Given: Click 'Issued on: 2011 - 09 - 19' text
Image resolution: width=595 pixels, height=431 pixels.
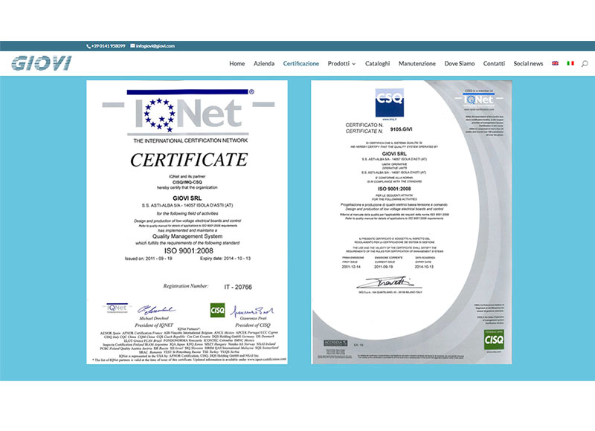Looking at the screenshot, I should pyautogui.click(x=148, y=259).
